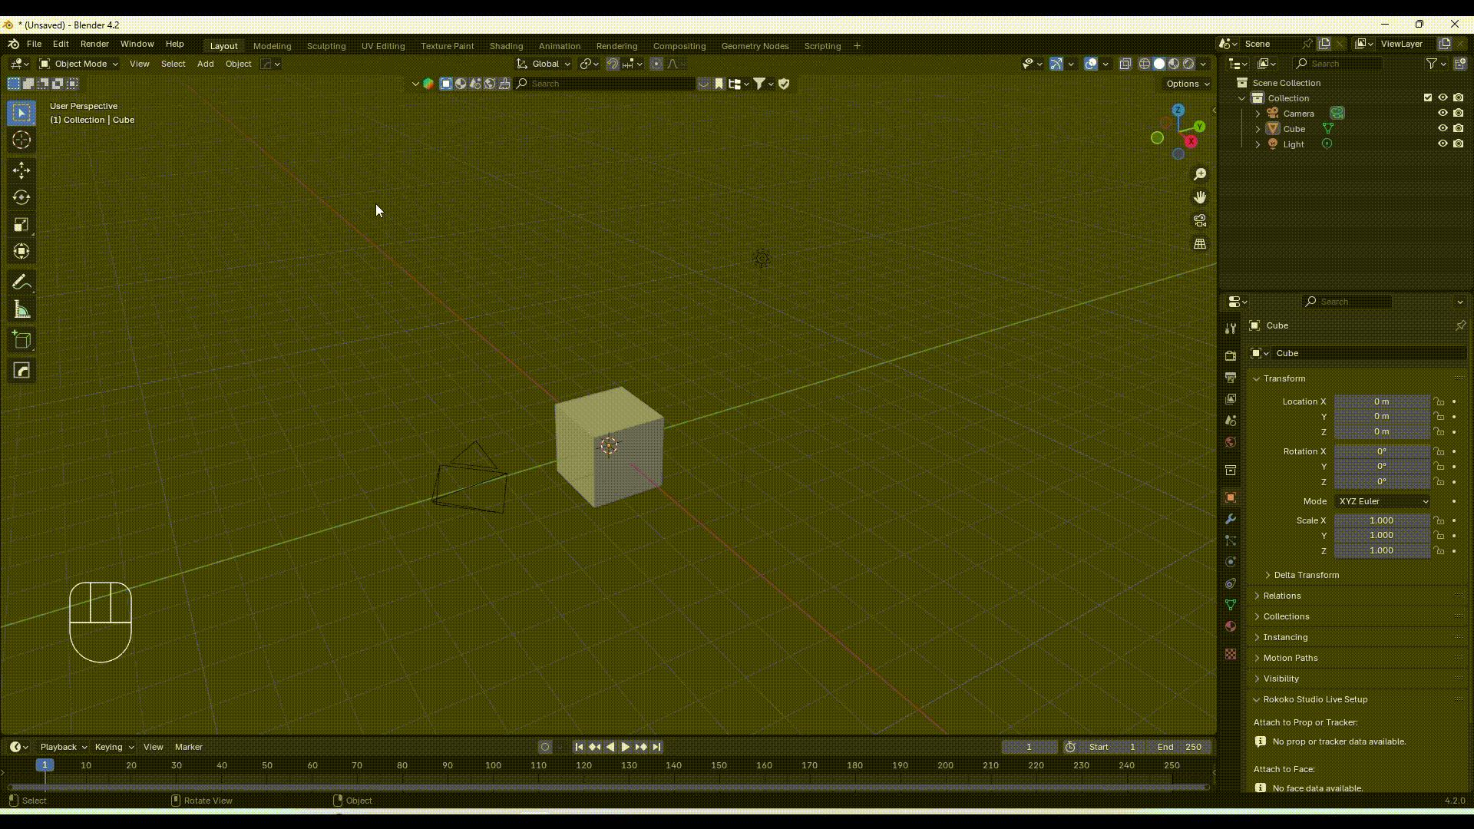Select the Add Cube tool
This screenshot has width=1474, height=829.
(x=21, y=340)
